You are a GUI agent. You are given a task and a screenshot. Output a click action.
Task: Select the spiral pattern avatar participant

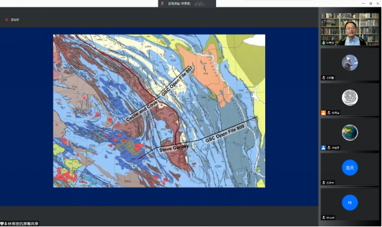pyautogui.click(x=350, y=97)
